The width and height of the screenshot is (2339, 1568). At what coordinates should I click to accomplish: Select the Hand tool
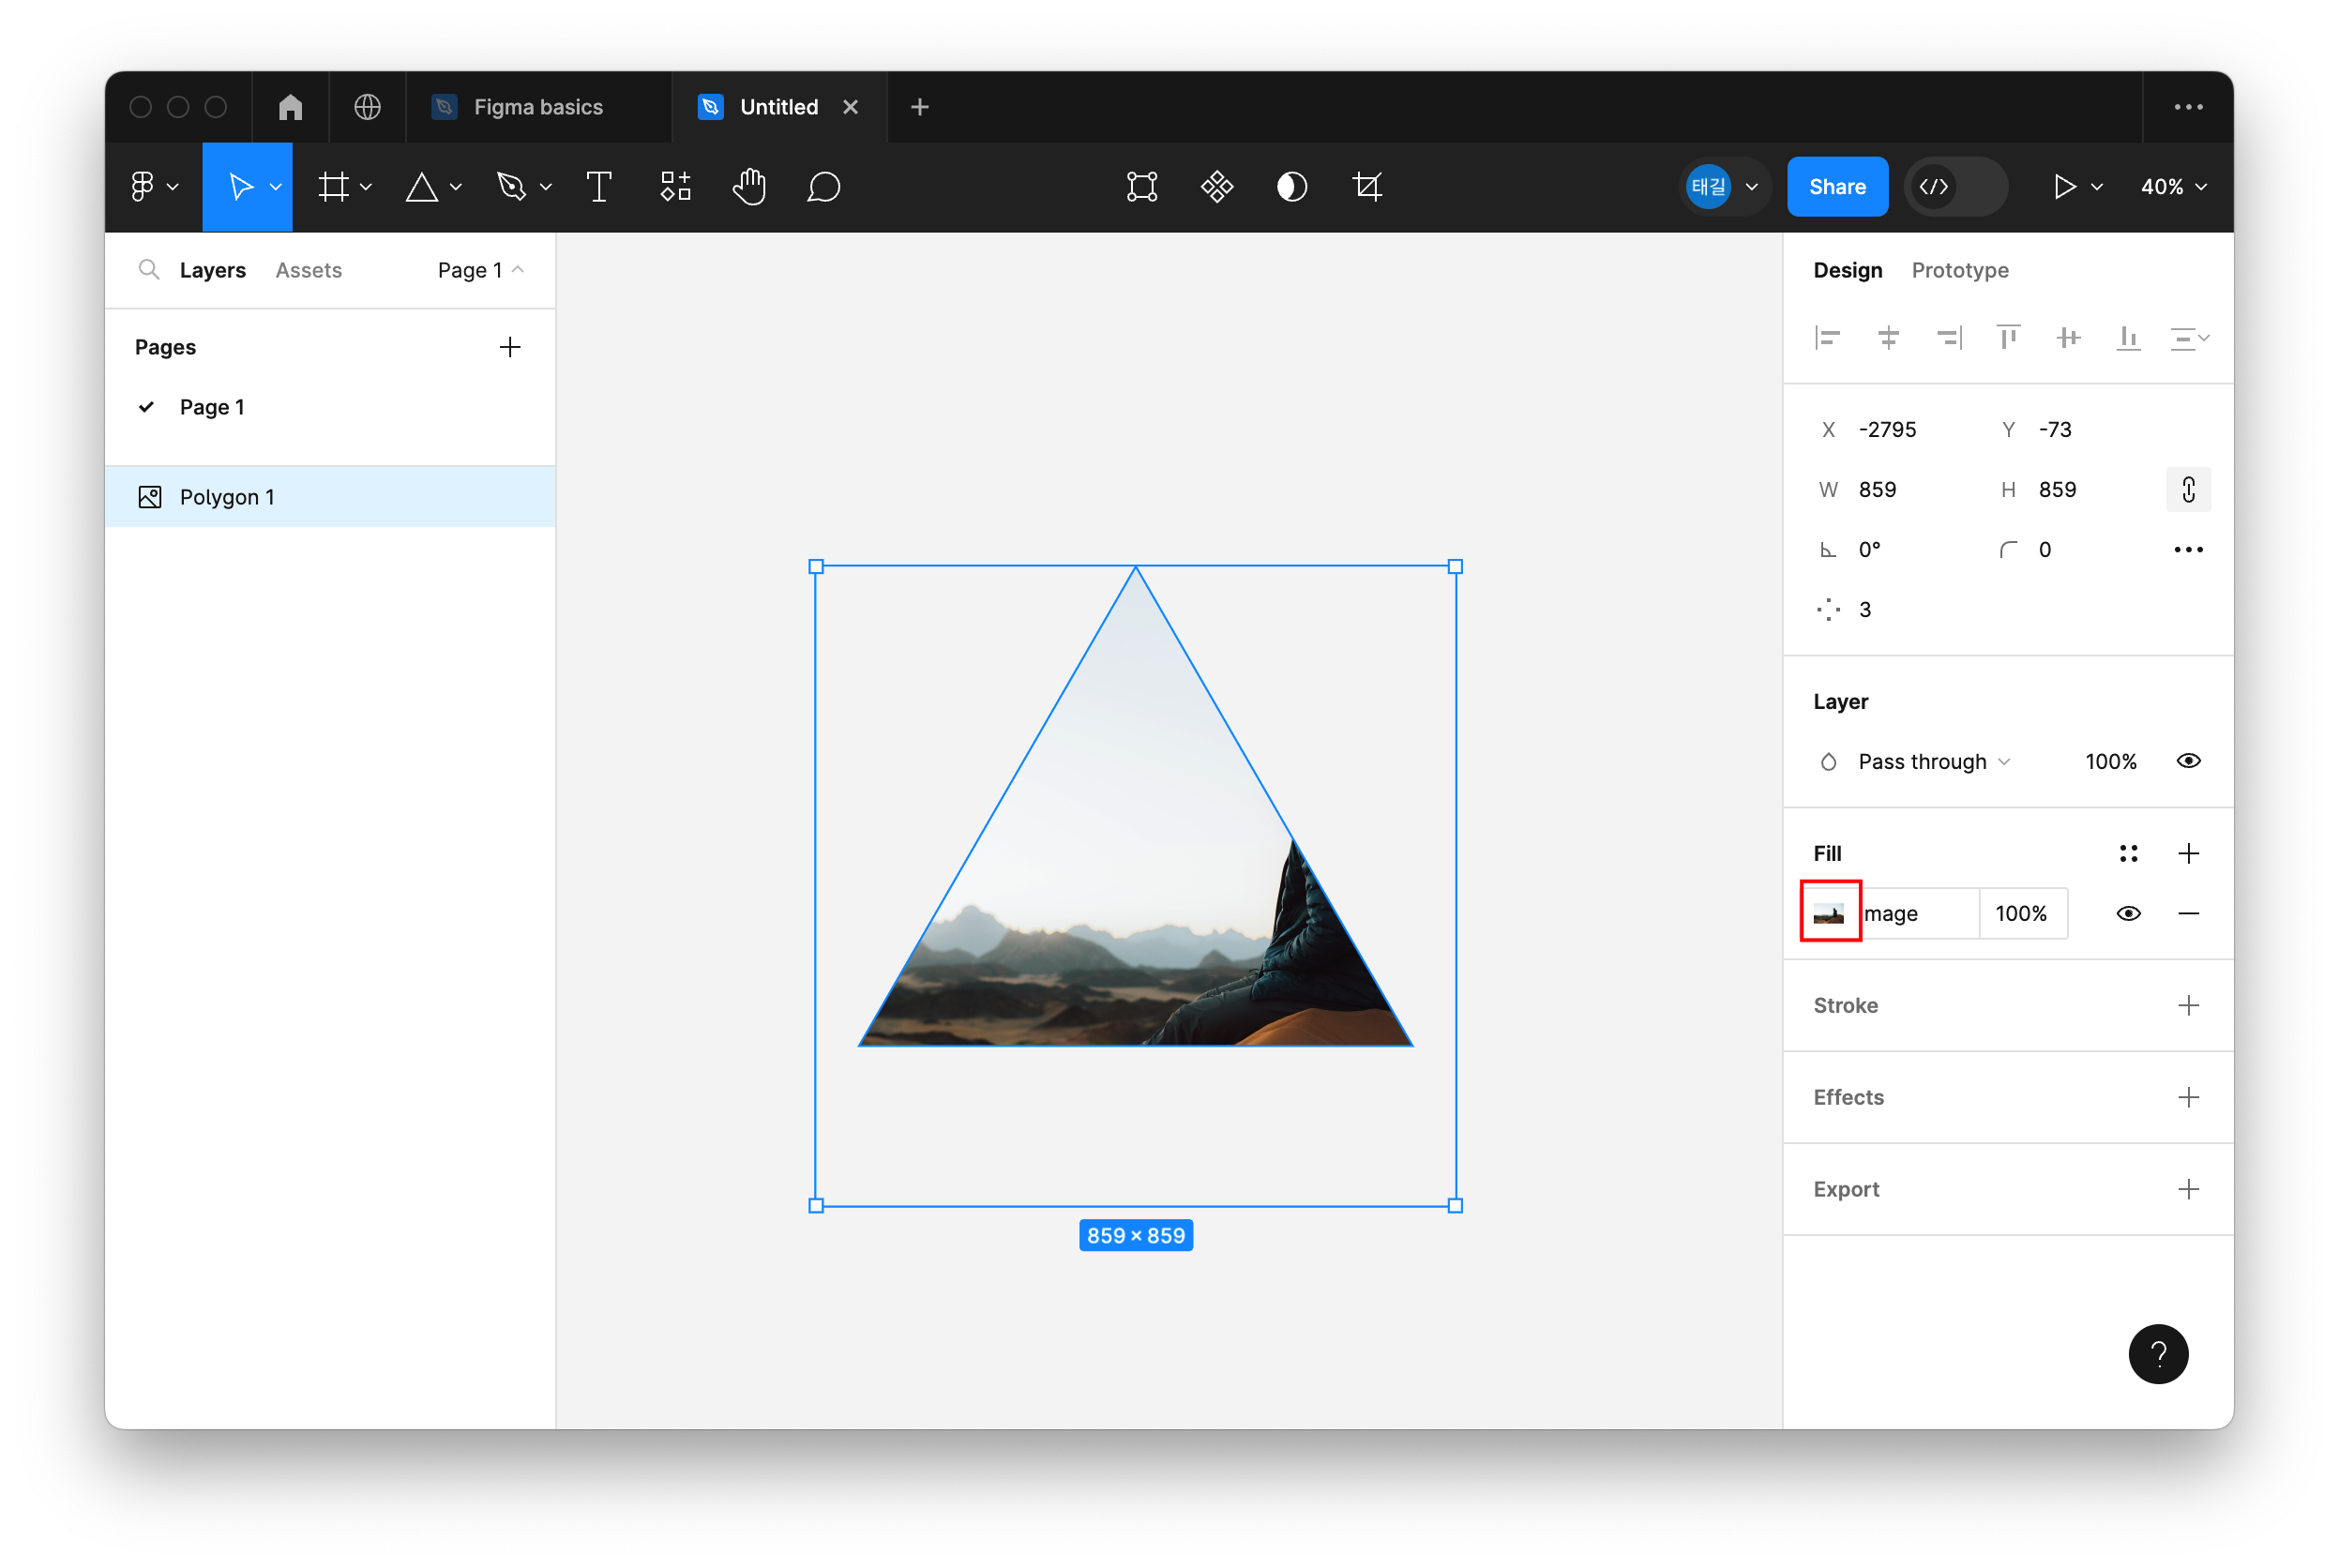click(x=748, y=187)
